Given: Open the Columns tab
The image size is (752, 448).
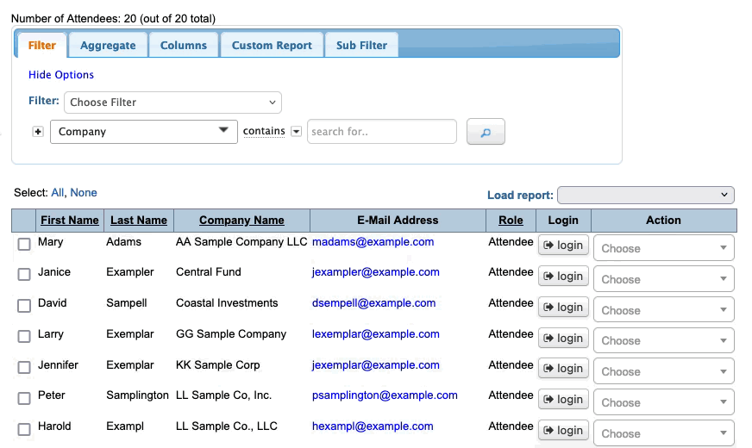Looking at the screenshot, I should point(184,46).
